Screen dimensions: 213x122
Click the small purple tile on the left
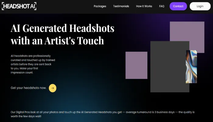[x=136, y=65]
